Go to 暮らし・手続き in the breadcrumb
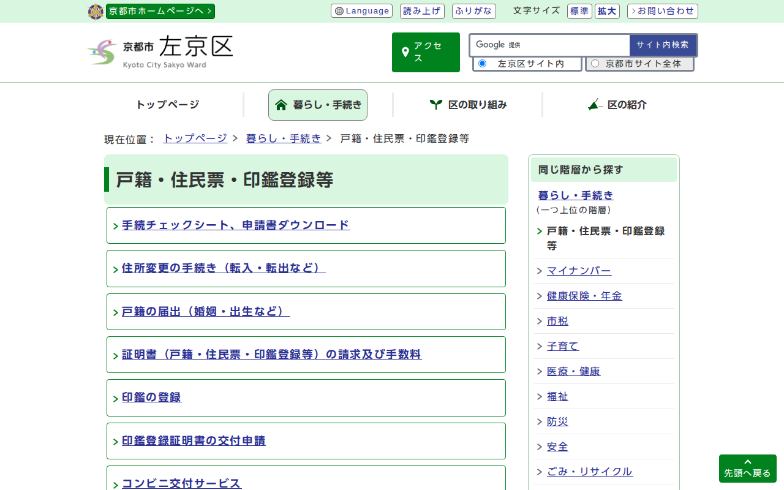Screen dimensions: 784x490 click(283, 138)
